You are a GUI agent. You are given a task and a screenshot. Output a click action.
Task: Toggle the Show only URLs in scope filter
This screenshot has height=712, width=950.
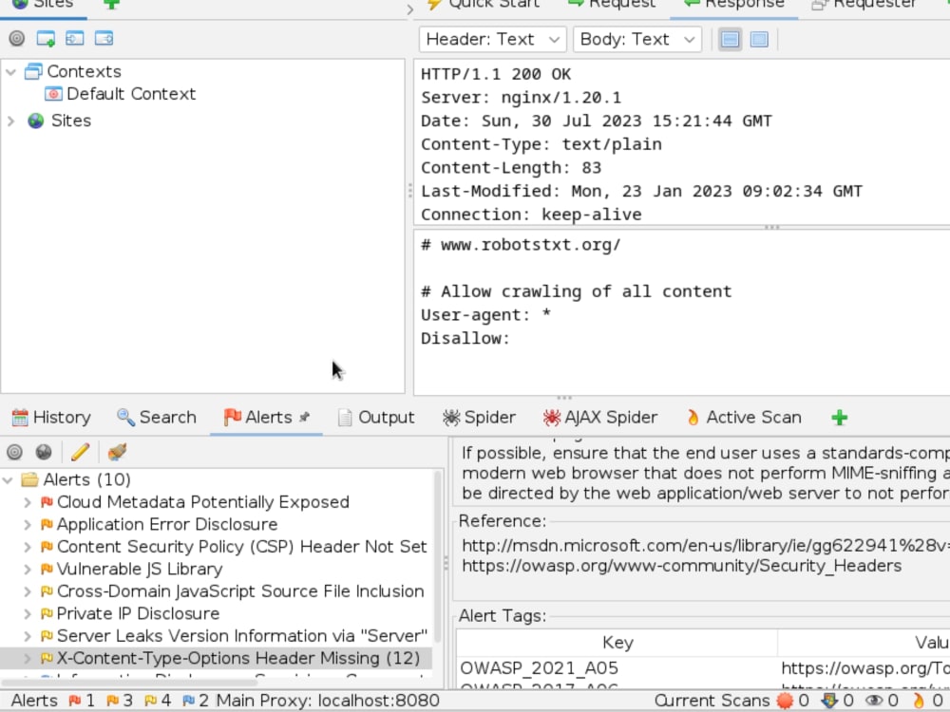pyautogui.click(x=15, y=39)
